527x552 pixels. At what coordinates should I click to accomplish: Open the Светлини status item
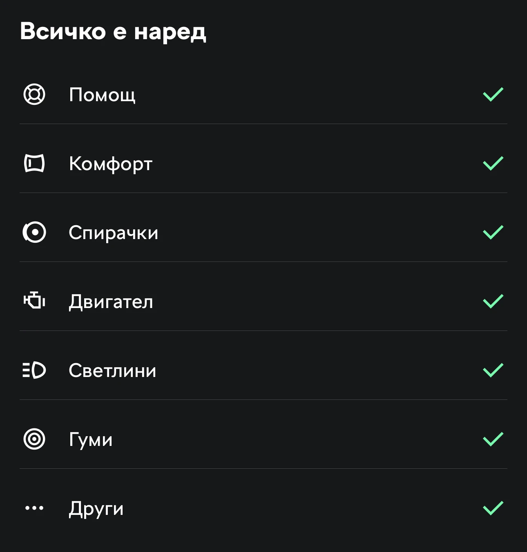pyautogui.click(x=112, y=370)
